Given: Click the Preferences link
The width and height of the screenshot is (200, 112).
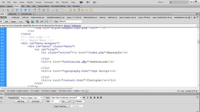Looking at the screenshot, I should pos(76,26).
